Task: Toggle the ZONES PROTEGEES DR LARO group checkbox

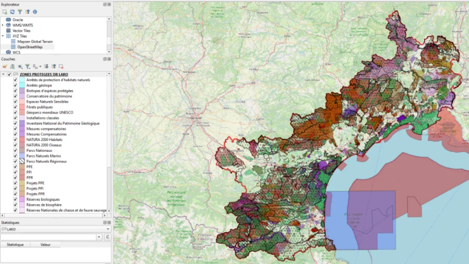Action: click(9, 74)
